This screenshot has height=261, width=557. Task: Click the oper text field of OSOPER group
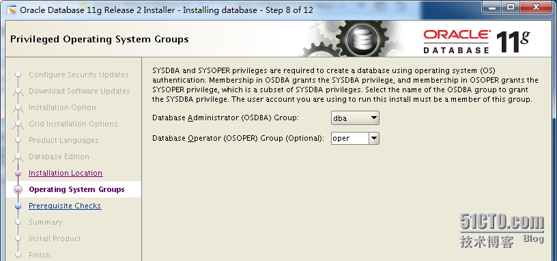click(x=350, y=138)
